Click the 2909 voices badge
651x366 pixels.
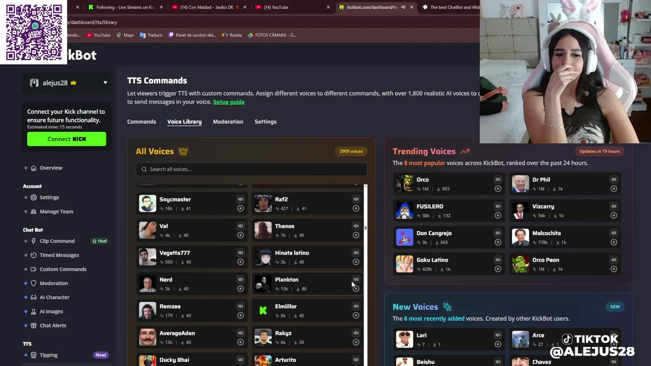tap(351, 151)
